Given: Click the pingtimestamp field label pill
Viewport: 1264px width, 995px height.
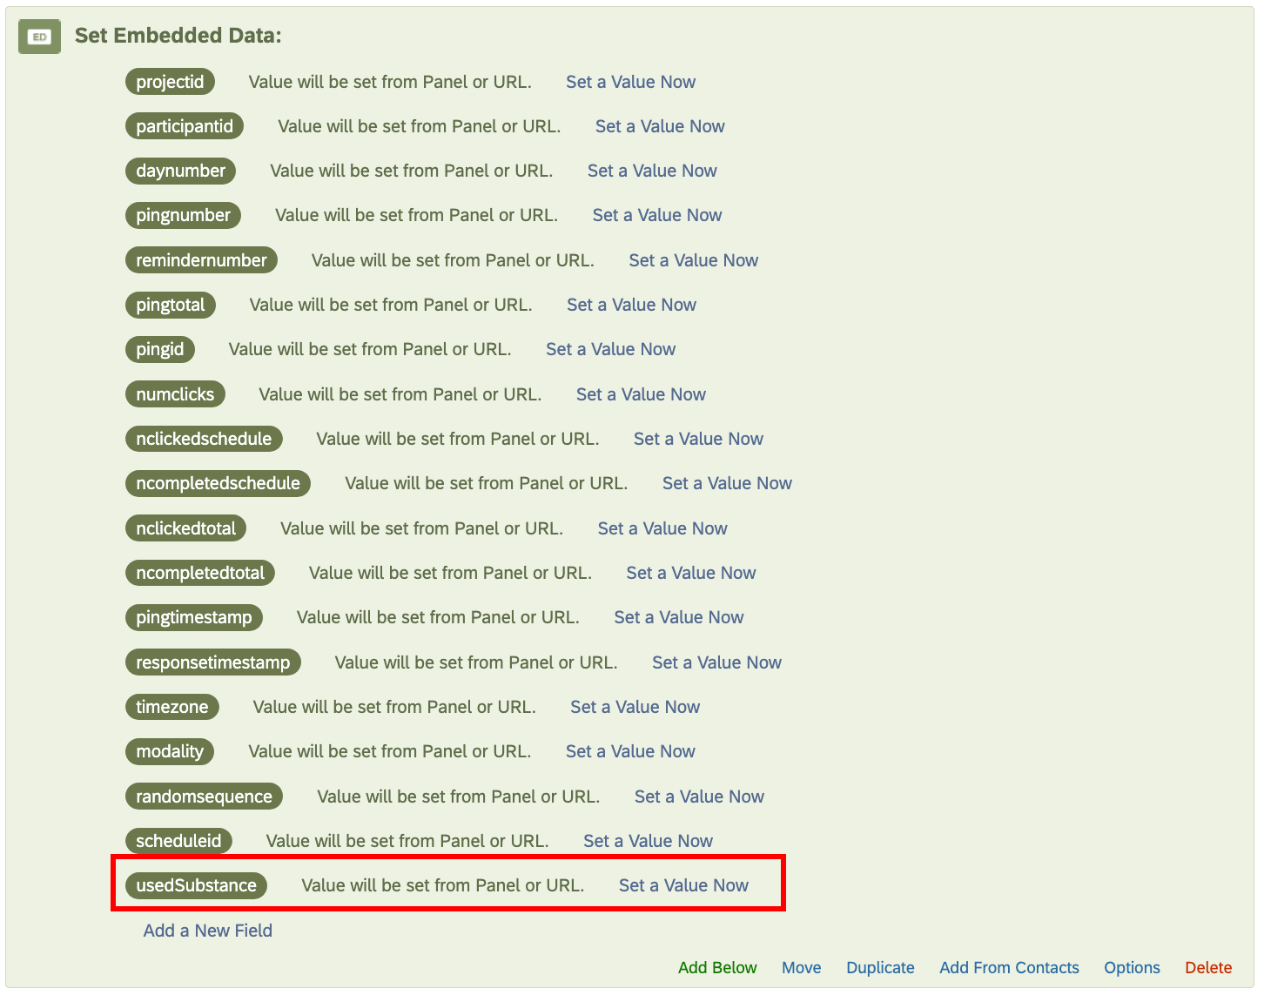Looking at the screenshot, I should click(x=193, y=616).
